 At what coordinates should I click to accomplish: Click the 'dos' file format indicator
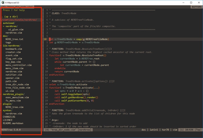point(144,130)
